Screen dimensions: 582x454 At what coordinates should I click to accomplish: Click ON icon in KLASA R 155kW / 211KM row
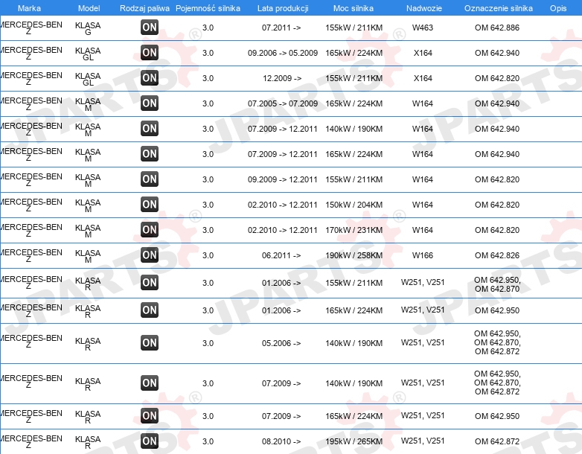point(150,282)
